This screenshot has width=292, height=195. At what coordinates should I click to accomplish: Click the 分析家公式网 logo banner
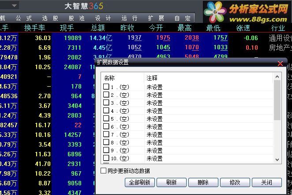[247, 12]
